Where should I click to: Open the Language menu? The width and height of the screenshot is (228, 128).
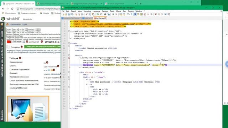click(x=97, y=11)
